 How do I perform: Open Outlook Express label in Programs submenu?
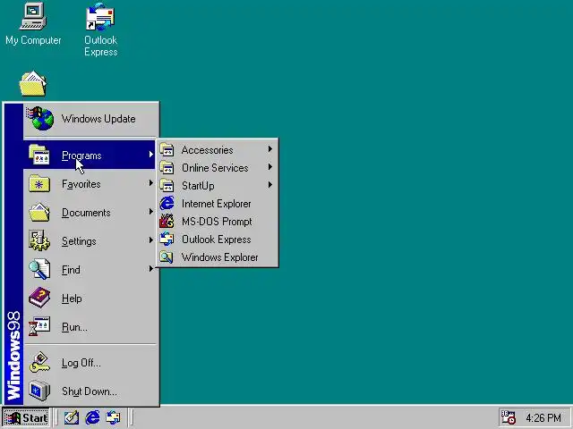[217, 240]
